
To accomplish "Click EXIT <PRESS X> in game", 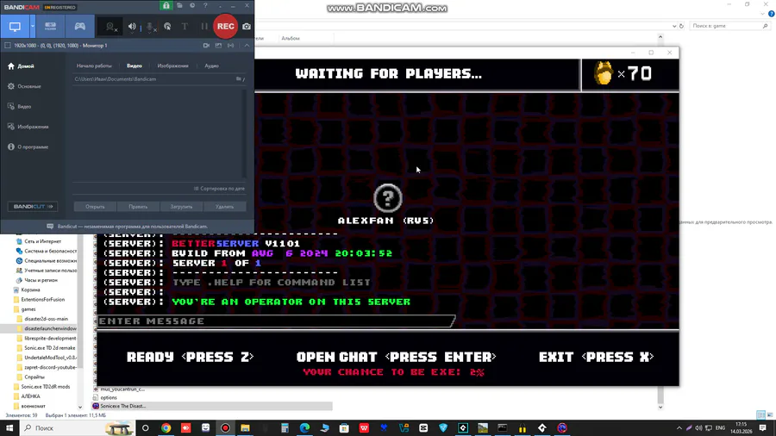I will [x=597, y=357].
